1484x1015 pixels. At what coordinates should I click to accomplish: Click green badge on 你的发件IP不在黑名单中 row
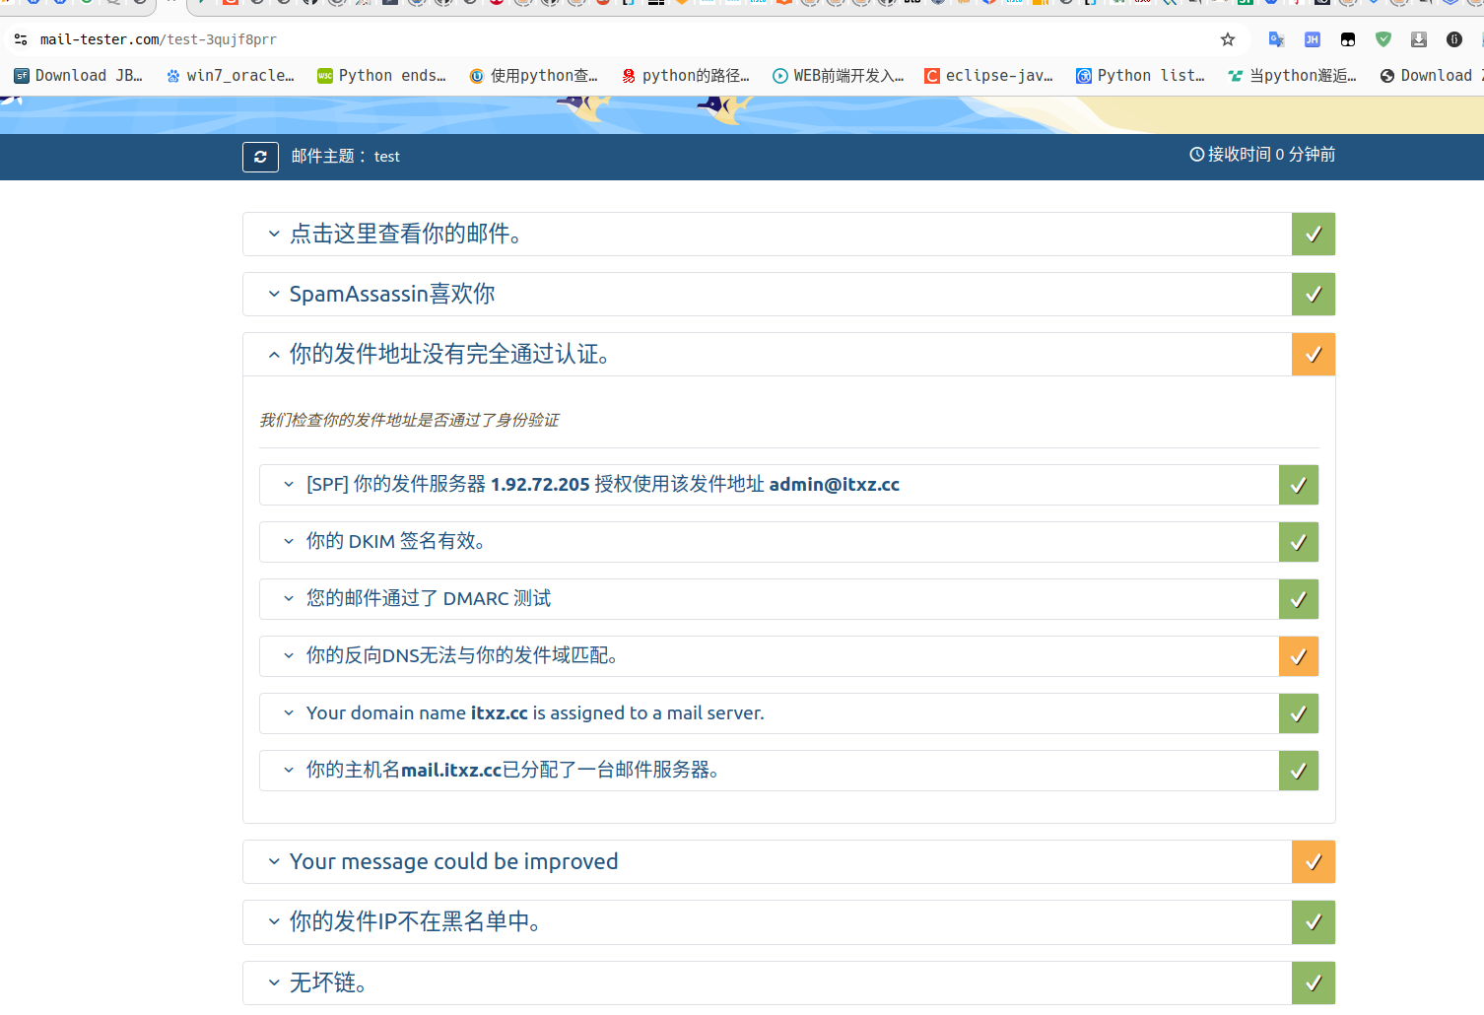tap(1314, 922)
